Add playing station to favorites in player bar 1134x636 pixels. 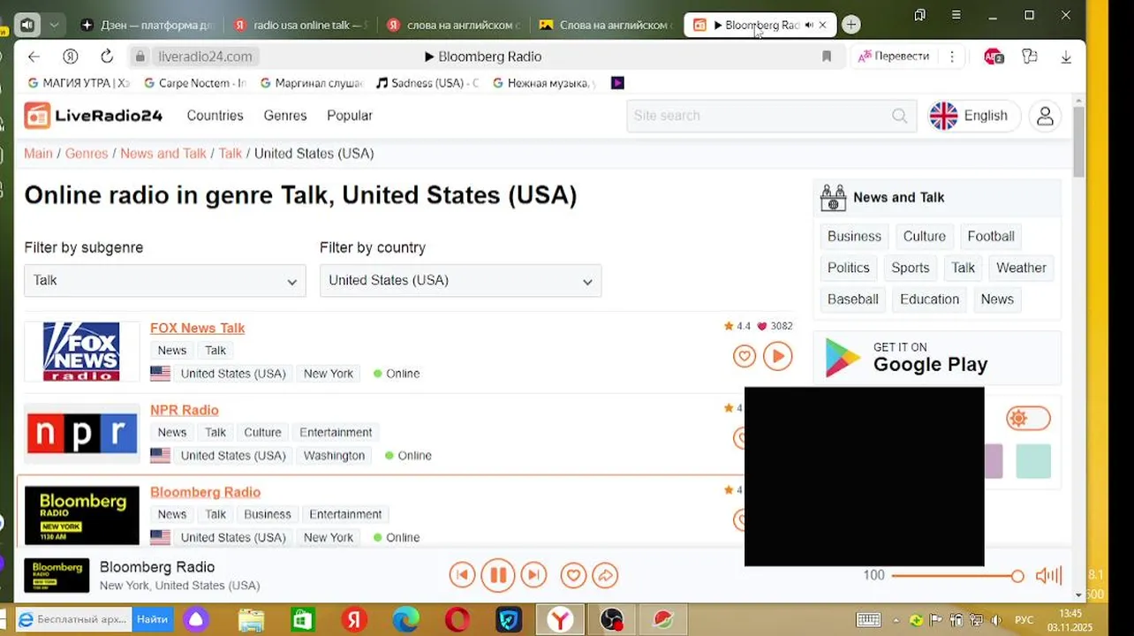[x=573, y=576]
